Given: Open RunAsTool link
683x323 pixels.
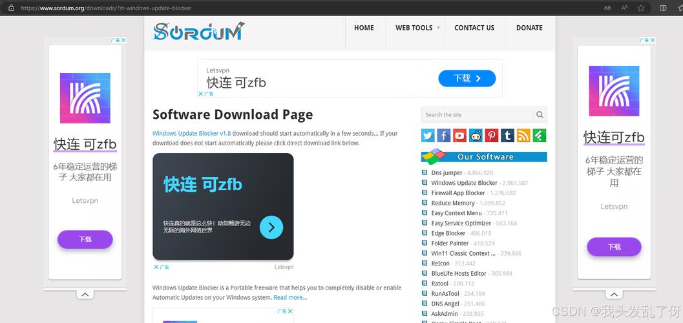Looking at the screenshot, I should coord(445,293).
